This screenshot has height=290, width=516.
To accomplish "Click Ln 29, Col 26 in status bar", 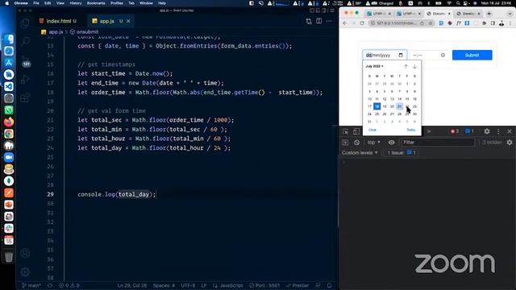I will (132, 285).
